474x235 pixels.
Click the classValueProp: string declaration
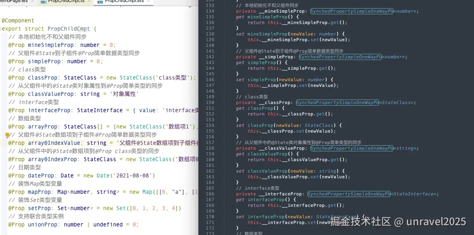pos(74,94)
